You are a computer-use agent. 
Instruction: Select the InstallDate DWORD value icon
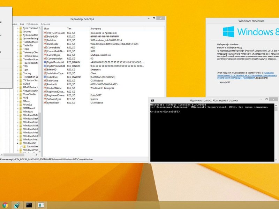tap(45, 77)
